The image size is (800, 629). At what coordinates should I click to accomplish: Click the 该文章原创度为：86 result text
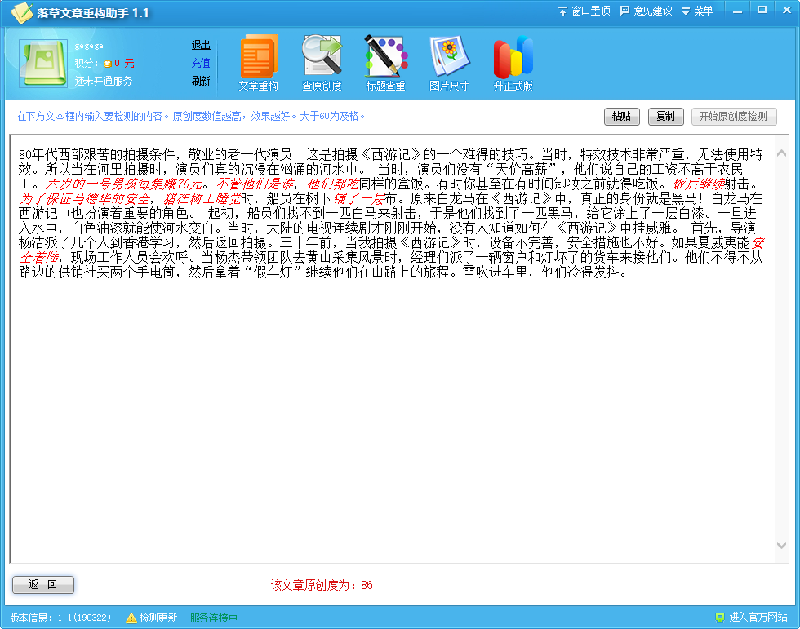pos(322,585)
